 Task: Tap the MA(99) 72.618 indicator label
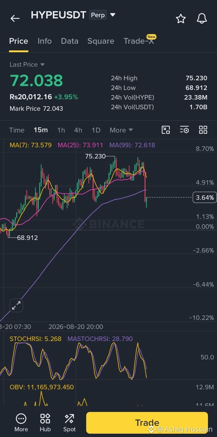[x=132, y=145]
